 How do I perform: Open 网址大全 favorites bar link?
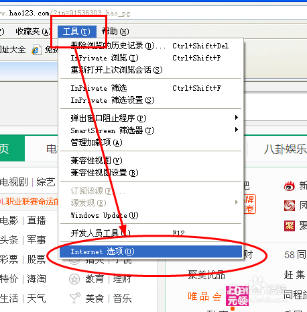[x=13, y=50]
